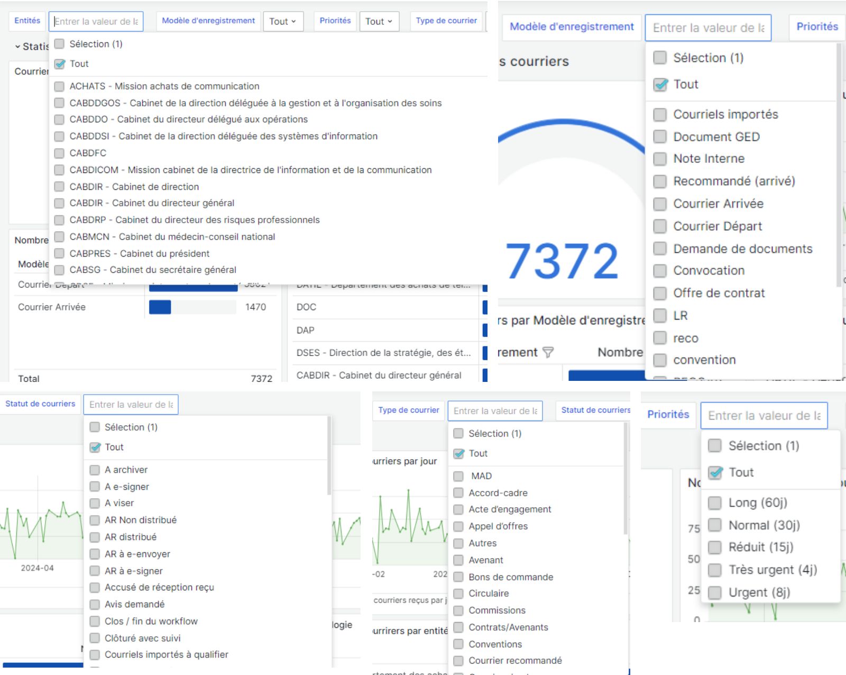This screenshot has width=846, height=675.
Task: Click the blue bar for Courrier Arrivée
Action: [160, 307]
